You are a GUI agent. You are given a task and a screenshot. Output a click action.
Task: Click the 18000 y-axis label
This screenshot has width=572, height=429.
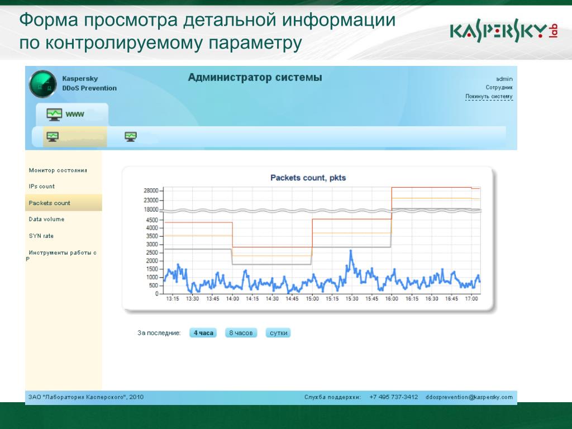151,210
